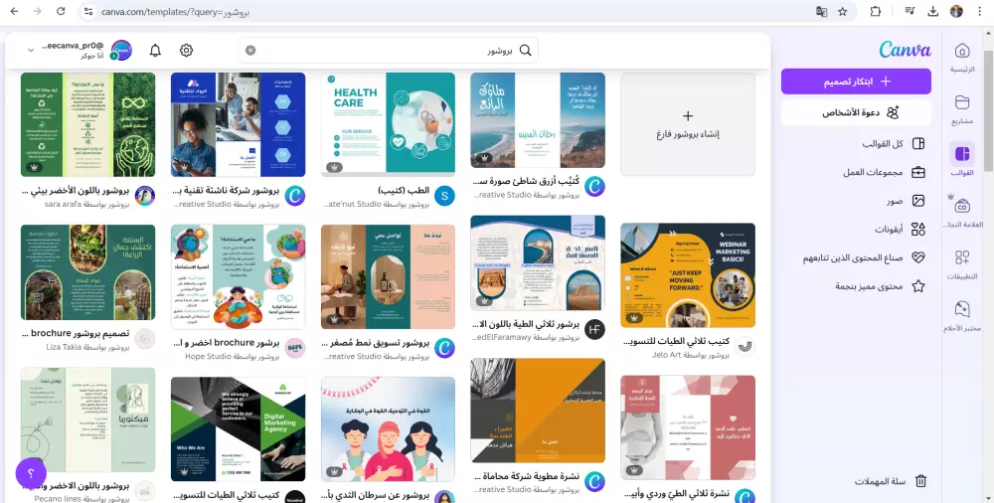This screenshot has height=503, width=994.
Task: Click the magnifier search icon
Action: point(525,50)
